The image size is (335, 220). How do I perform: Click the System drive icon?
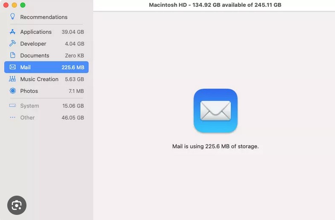click(13, 106)
